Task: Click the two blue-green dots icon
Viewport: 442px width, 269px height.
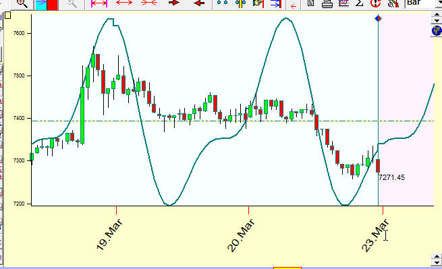Action: [x=222, y=3]
